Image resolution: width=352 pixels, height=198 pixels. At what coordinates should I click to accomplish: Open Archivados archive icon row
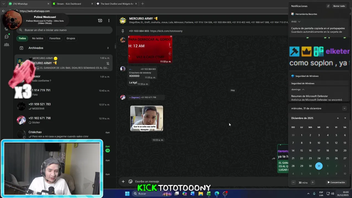[64, 48]
